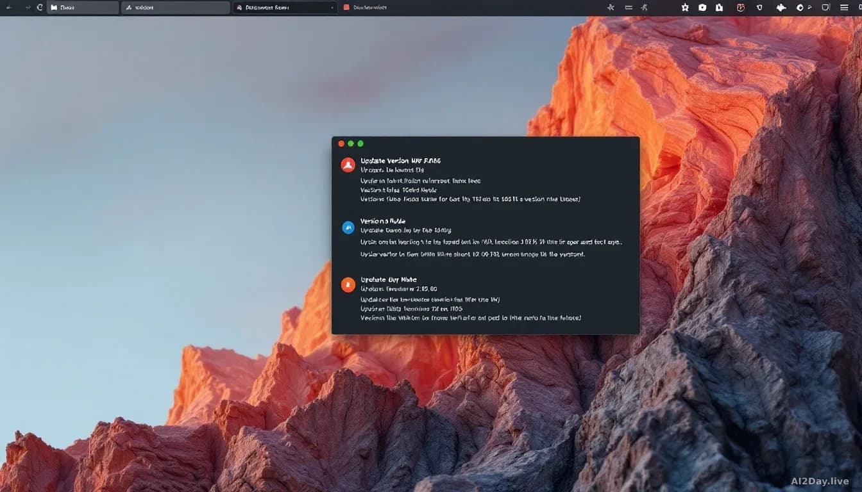Image resolution: width=862 pixels, height=492 pixels.
Task: Toggle the sidebar panel icon in the toolbar
Action: pos(825,8)
